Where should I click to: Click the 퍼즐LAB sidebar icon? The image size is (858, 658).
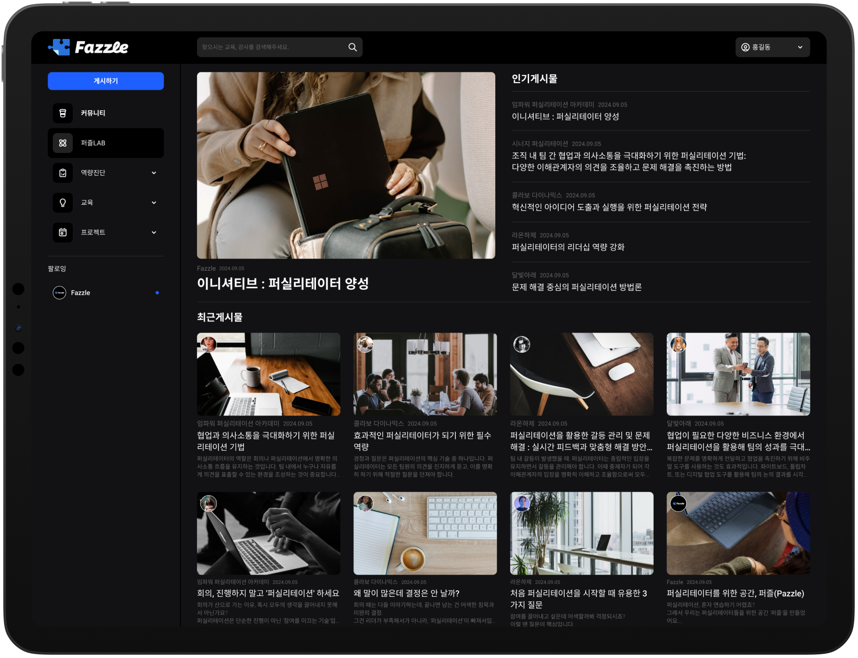click(x=63, y=143)
